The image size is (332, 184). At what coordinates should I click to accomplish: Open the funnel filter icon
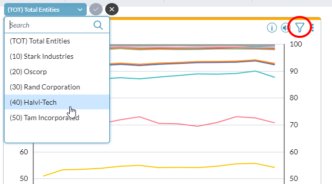[300, 28]
